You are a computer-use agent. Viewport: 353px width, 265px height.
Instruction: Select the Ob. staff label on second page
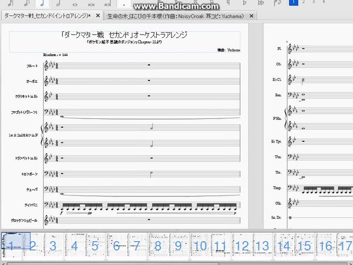(x=279, y=64)
